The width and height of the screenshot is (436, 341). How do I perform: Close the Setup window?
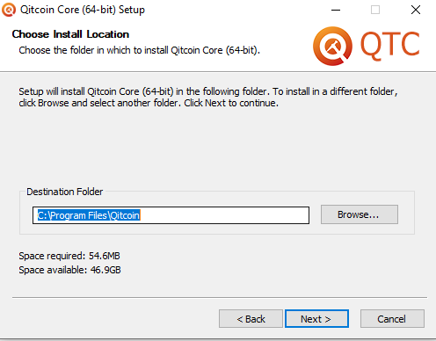(416, 10)
